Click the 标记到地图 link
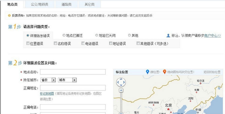Image resolution: width=225 pixels, height=114 pixels. coord(47,93)
